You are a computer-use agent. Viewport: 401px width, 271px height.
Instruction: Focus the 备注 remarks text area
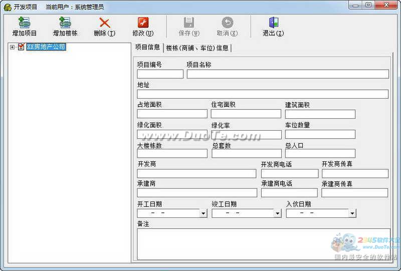pos(263,244)
